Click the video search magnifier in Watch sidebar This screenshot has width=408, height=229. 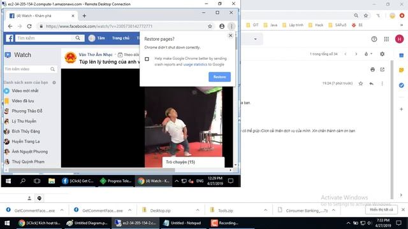[x=52, y=69]
